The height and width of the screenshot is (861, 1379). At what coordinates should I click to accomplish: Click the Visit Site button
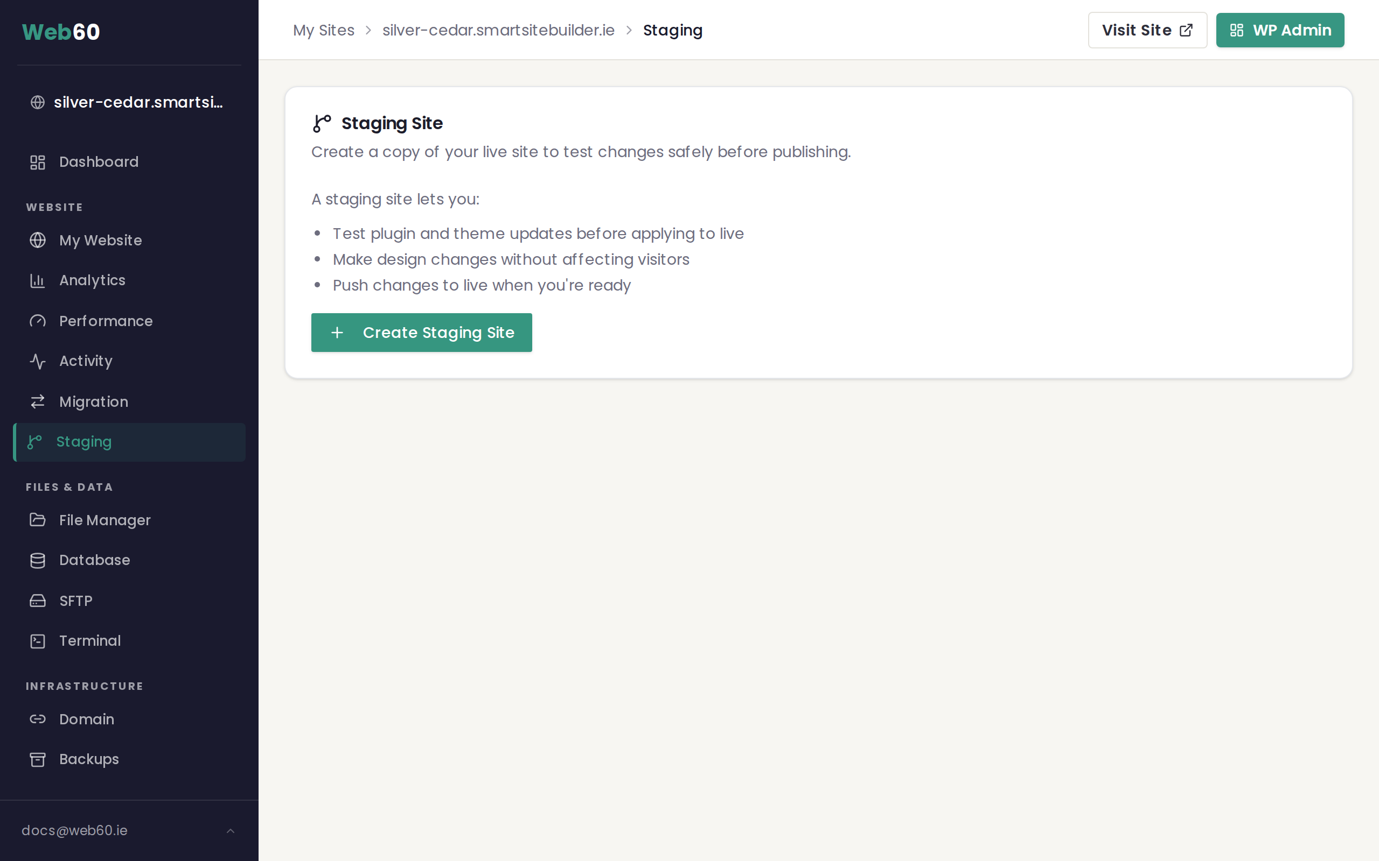[1146, 30]
